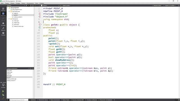
Task: Go back with the editor toolbar's left arrow
Action: point(35,6)
